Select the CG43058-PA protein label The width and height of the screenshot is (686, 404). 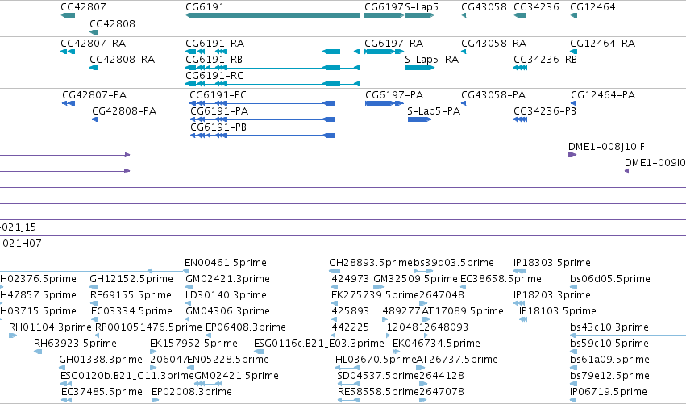click(493, 95)
